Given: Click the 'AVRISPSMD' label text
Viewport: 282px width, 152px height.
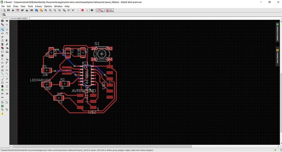Looking at the screenshot, I should click(84, 91).
